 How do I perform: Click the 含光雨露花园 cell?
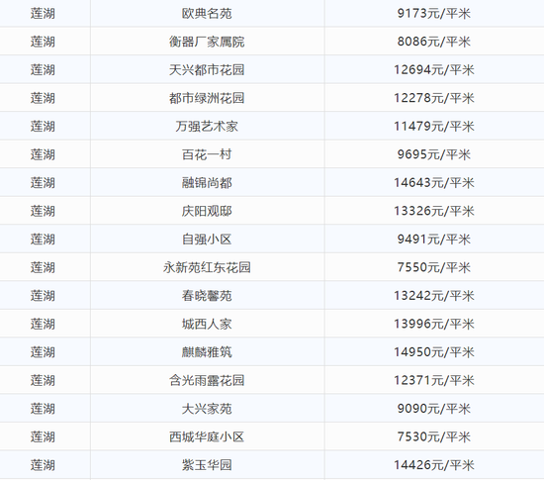click(207, 381)
